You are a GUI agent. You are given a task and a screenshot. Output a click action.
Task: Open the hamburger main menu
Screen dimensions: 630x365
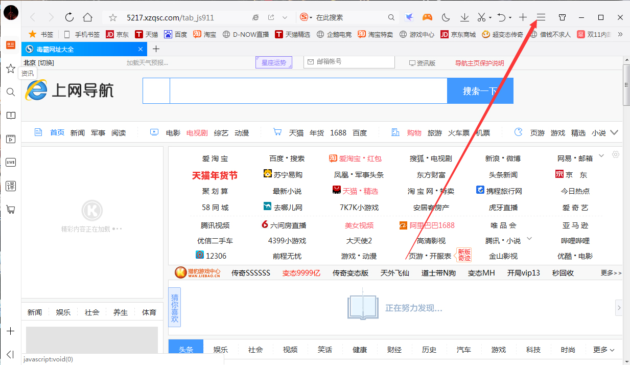(540, 17)
